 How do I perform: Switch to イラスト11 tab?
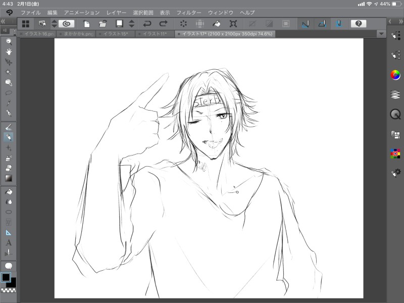click(x=155, y=34)
